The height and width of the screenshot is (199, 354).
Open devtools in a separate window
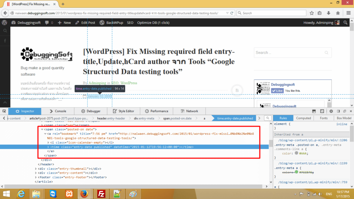click(345, 111)
